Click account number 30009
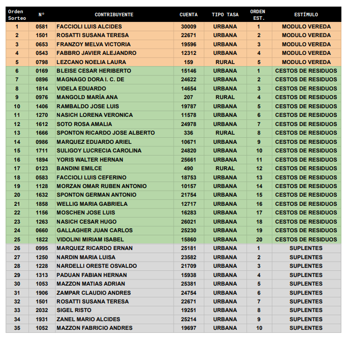The height and width of the screenshot is (340, 348). [x=188, y=26]
